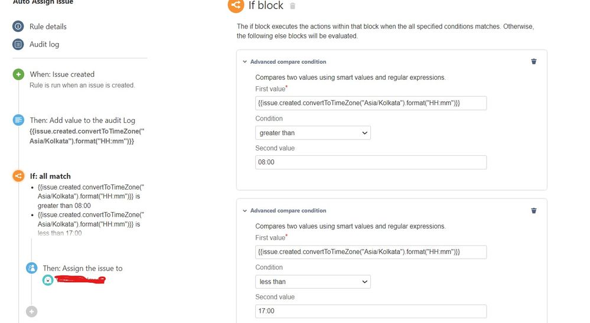Collapse the second Advanced compare condition

[245, 210]
